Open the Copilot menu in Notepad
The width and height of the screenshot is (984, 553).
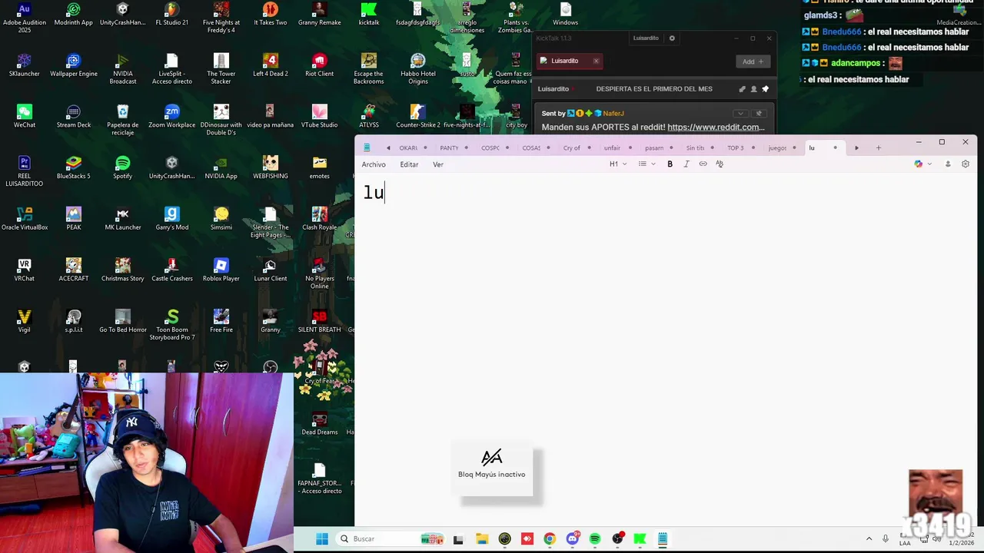pos(922,164)
